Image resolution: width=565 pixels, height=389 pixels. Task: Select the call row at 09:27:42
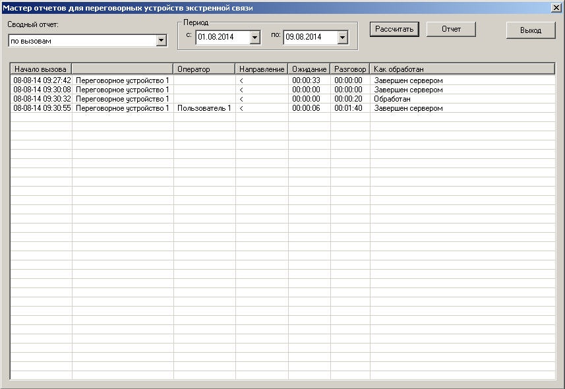(x=42, y=80)
